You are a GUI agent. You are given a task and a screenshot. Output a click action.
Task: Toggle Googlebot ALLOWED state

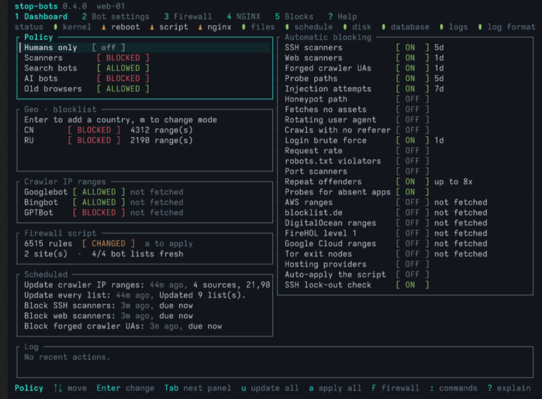click(99, 192)
